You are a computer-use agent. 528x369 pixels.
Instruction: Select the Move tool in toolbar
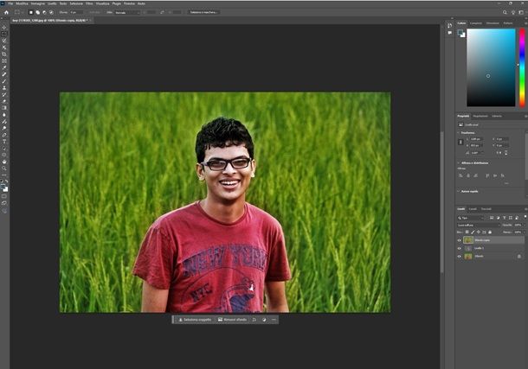[x=4, y=27]
